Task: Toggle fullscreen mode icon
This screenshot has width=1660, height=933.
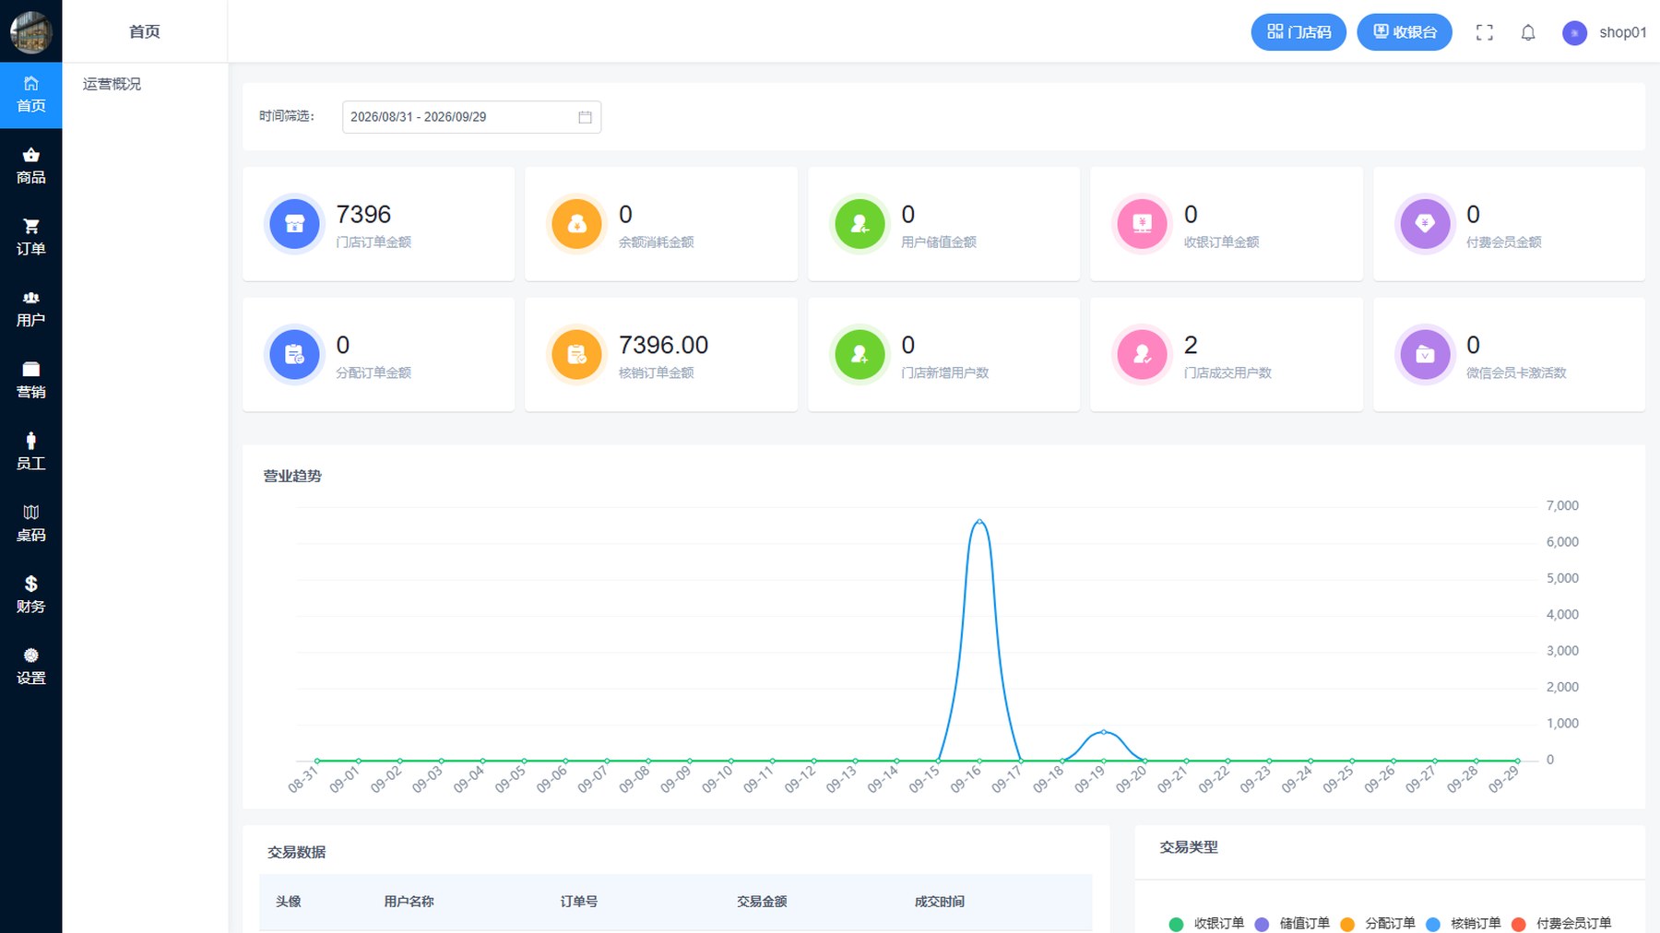Action: pos(1484,32)
